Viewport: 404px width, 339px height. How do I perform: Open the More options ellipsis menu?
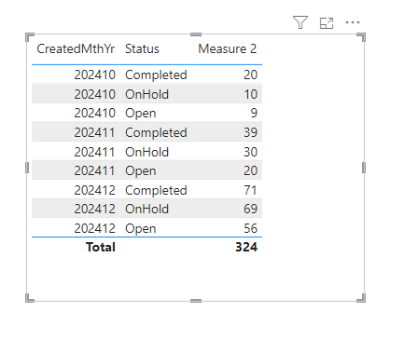(353, 22)
